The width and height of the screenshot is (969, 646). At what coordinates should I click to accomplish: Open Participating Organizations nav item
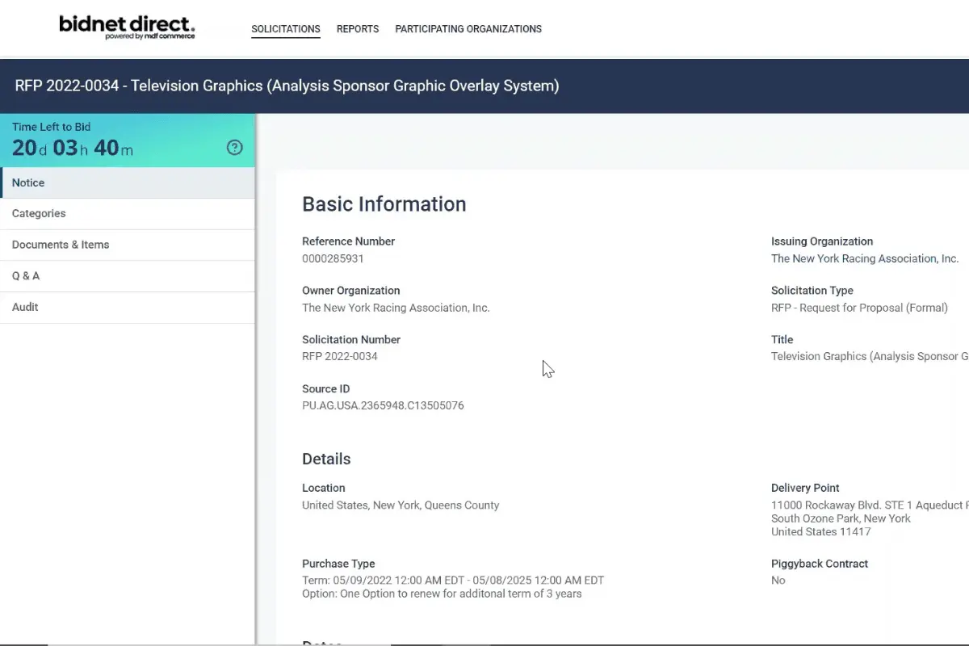(468, 29)
